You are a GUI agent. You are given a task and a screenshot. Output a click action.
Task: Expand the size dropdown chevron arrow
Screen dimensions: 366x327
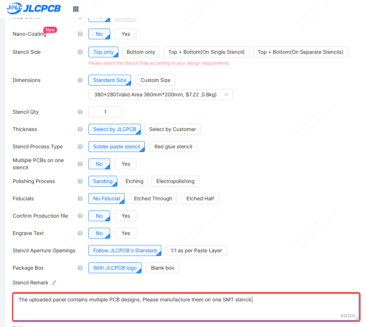point(226,95)
